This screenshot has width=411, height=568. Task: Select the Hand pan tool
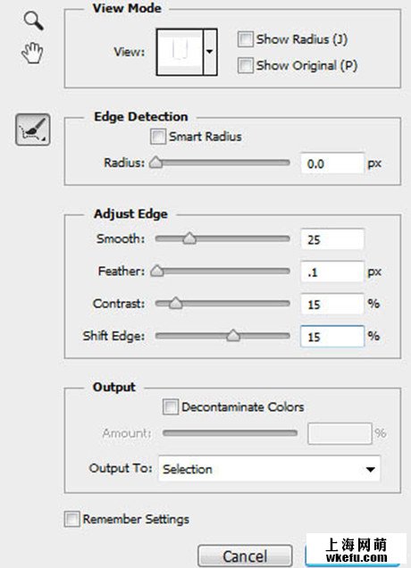click(32, 53)
